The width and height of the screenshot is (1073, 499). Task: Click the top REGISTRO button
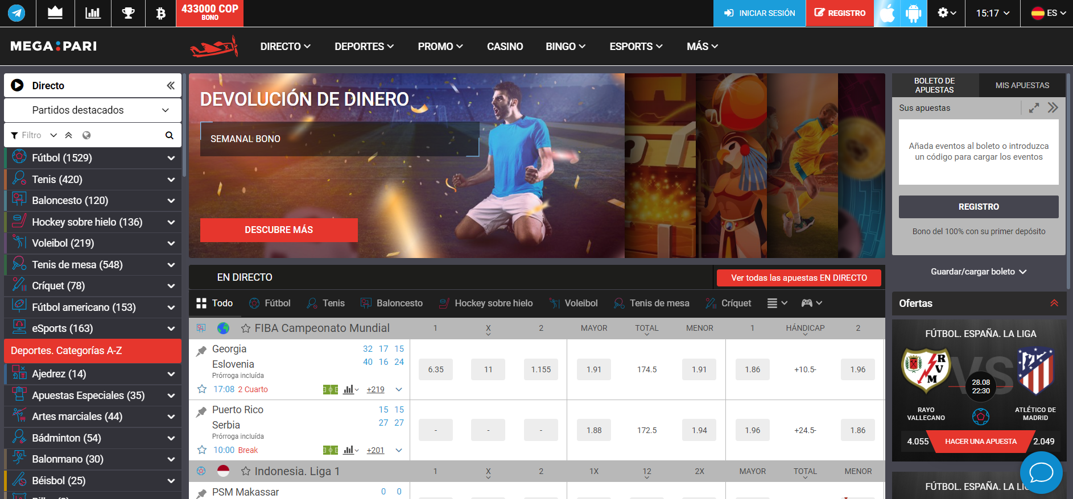(x=840, y=13)
